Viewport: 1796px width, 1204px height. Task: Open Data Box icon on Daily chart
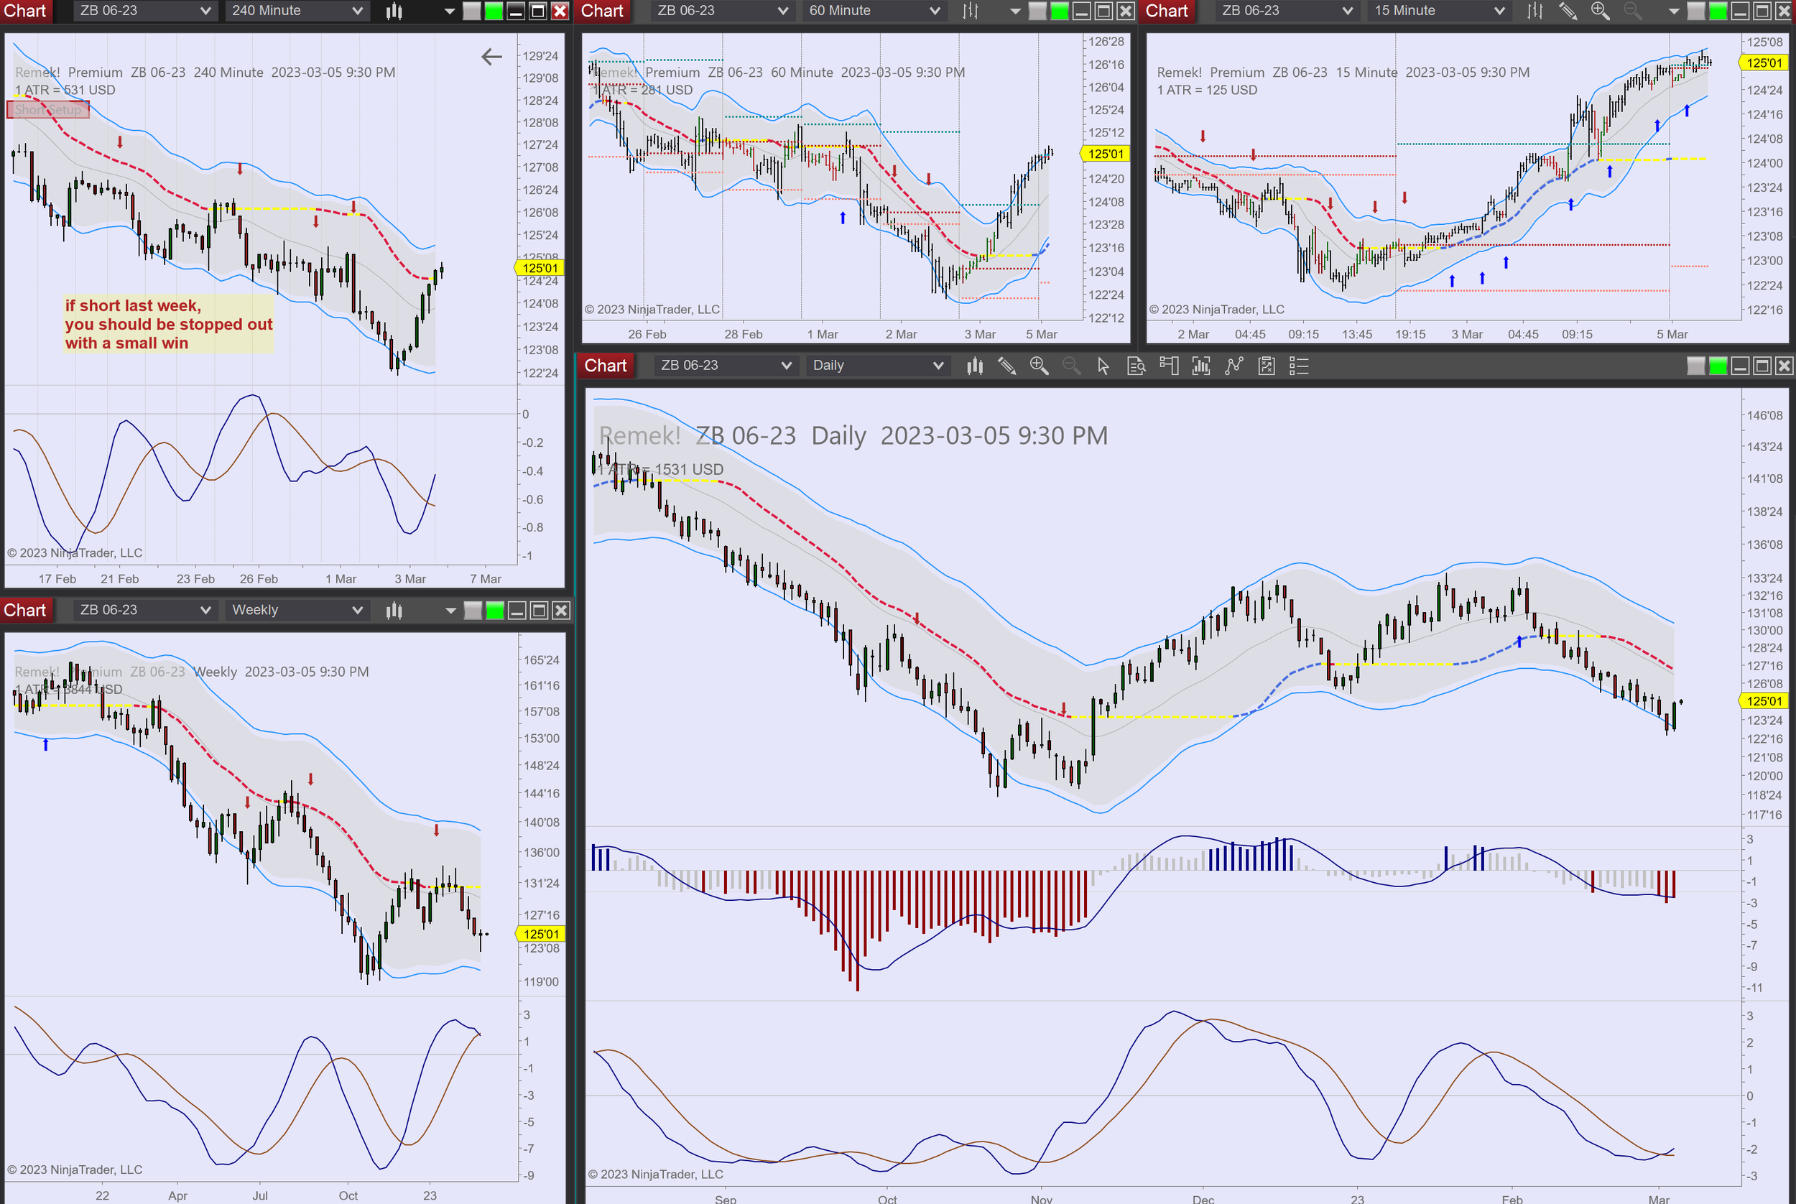[x=1136, y=366]
